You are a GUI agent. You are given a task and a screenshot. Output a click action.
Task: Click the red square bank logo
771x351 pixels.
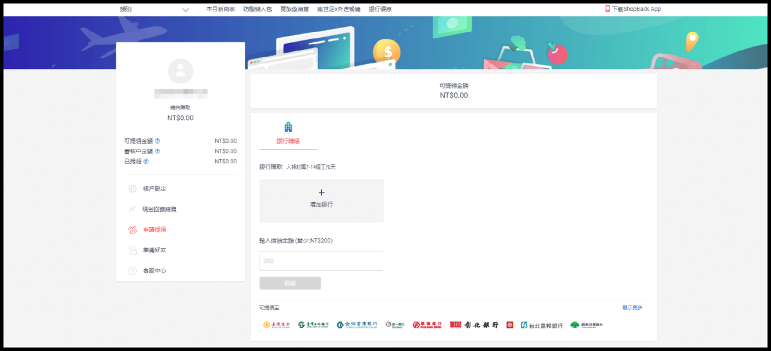pyautogui.click(x=510, y=325)
